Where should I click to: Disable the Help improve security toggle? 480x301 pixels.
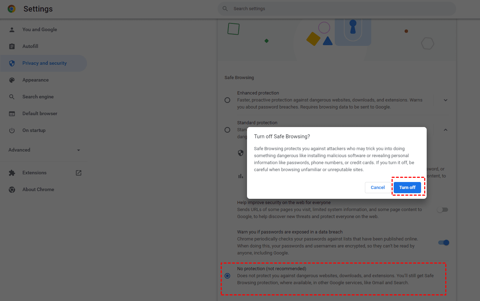pyautogui.click(x=442, y=209)
